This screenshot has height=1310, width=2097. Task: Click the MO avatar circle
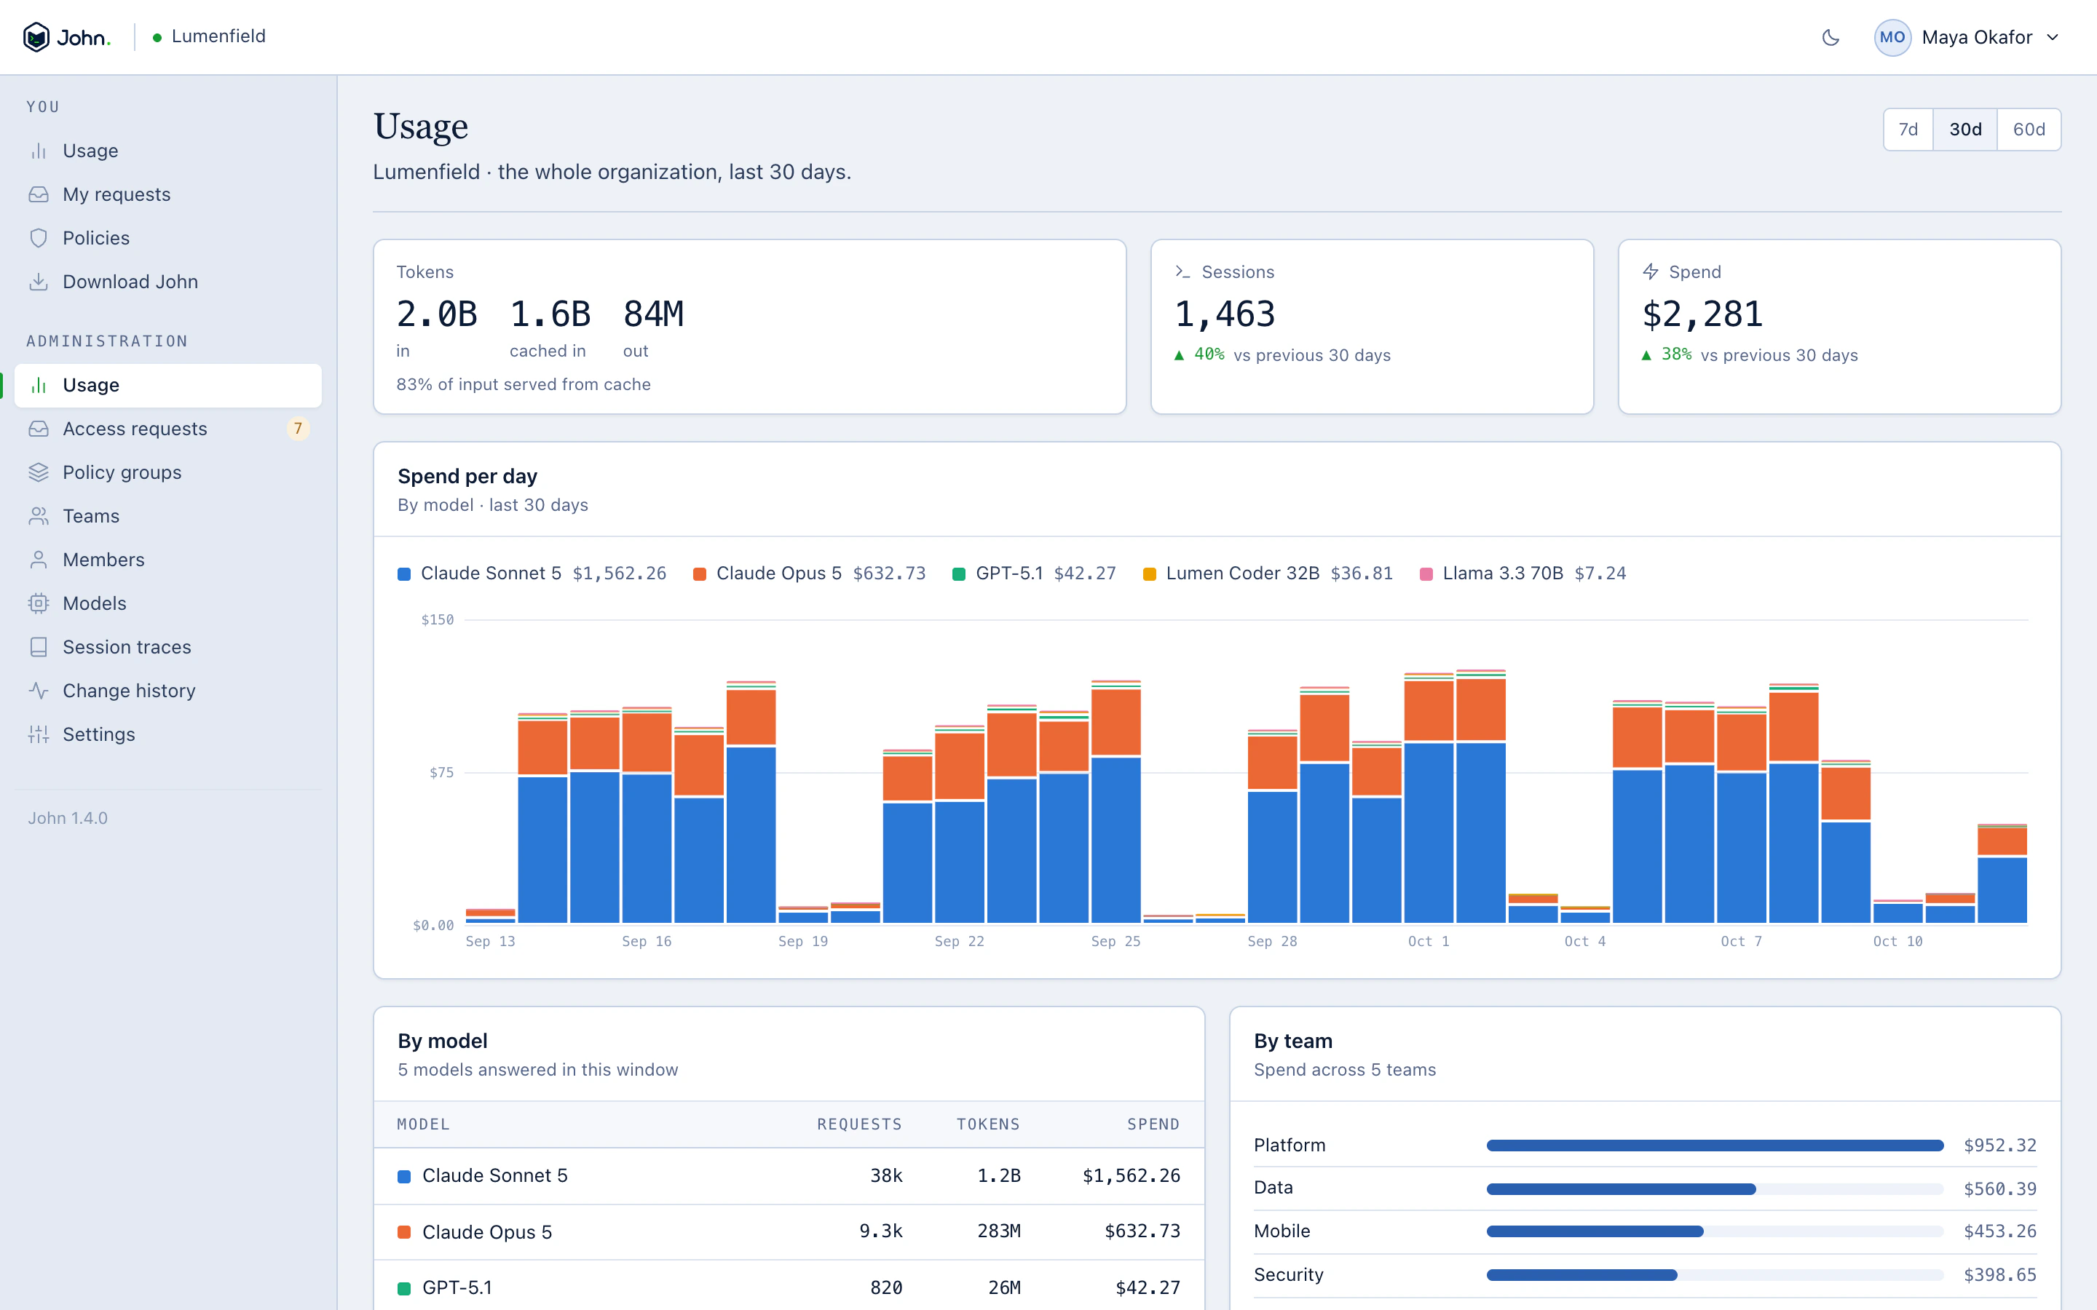point(1892,37)
